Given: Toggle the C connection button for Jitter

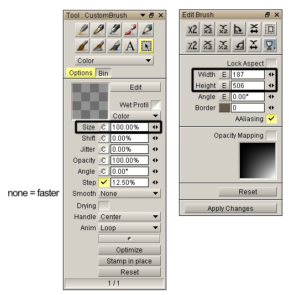Looking at the screenshot, I should [104, 149].
